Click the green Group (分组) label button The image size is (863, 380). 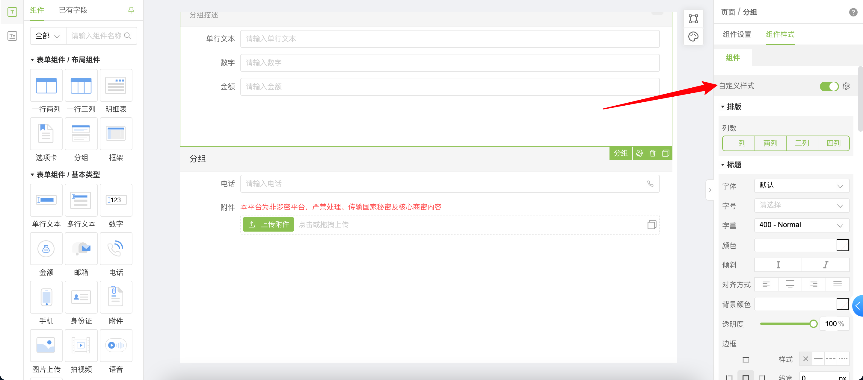click(x=621, y=153)
